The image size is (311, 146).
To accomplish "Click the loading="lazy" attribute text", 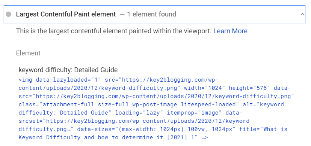I will (139, 113).
